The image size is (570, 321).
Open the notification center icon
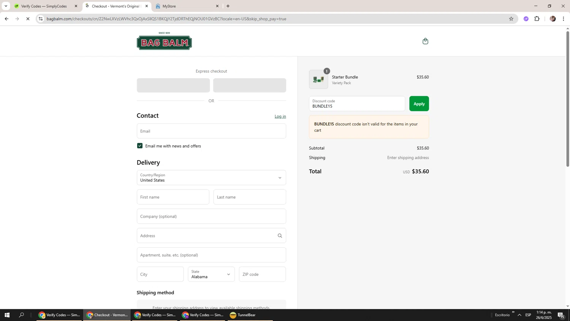pyautogui.click(x=561, y=315)
